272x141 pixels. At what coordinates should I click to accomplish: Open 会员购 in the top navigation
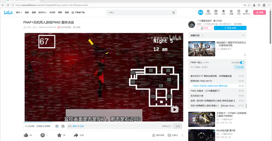[52, 12]
